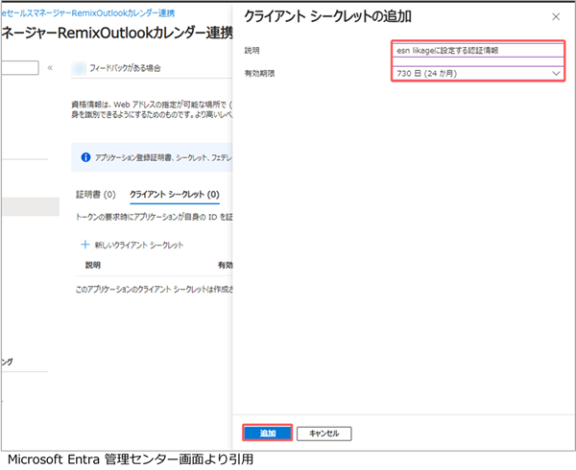Click the blue info icon in banner
The height and width of the screenshot is (470, 576).
(x=85, y=157)
